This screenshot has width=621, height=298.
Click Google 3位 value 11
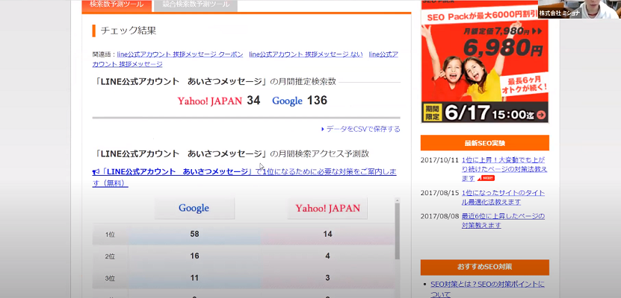194,278
